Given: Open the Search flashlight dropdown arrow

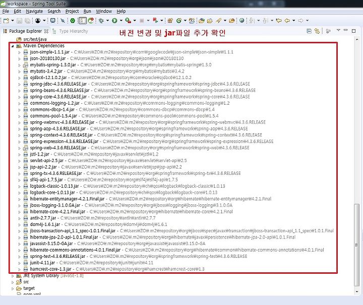Looking at the screenshot, I should pyautogui.click(x=225, y=21).
